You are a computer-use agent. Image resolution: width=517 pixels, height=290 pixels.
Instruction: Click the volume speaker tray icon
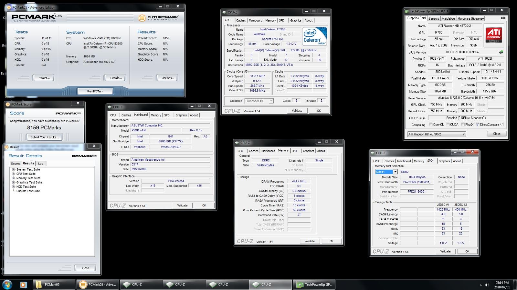coord(487,285)
